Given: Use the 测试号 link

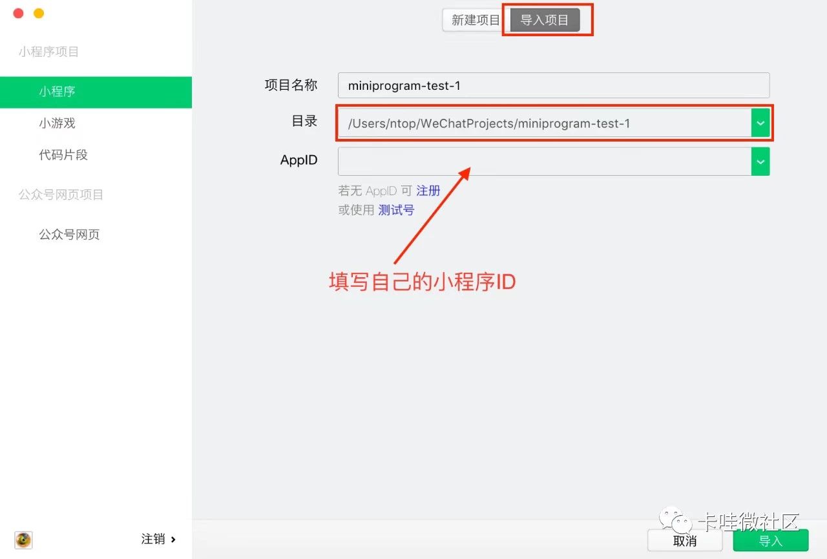Looking at the screenshot, I should pos(396,210).
